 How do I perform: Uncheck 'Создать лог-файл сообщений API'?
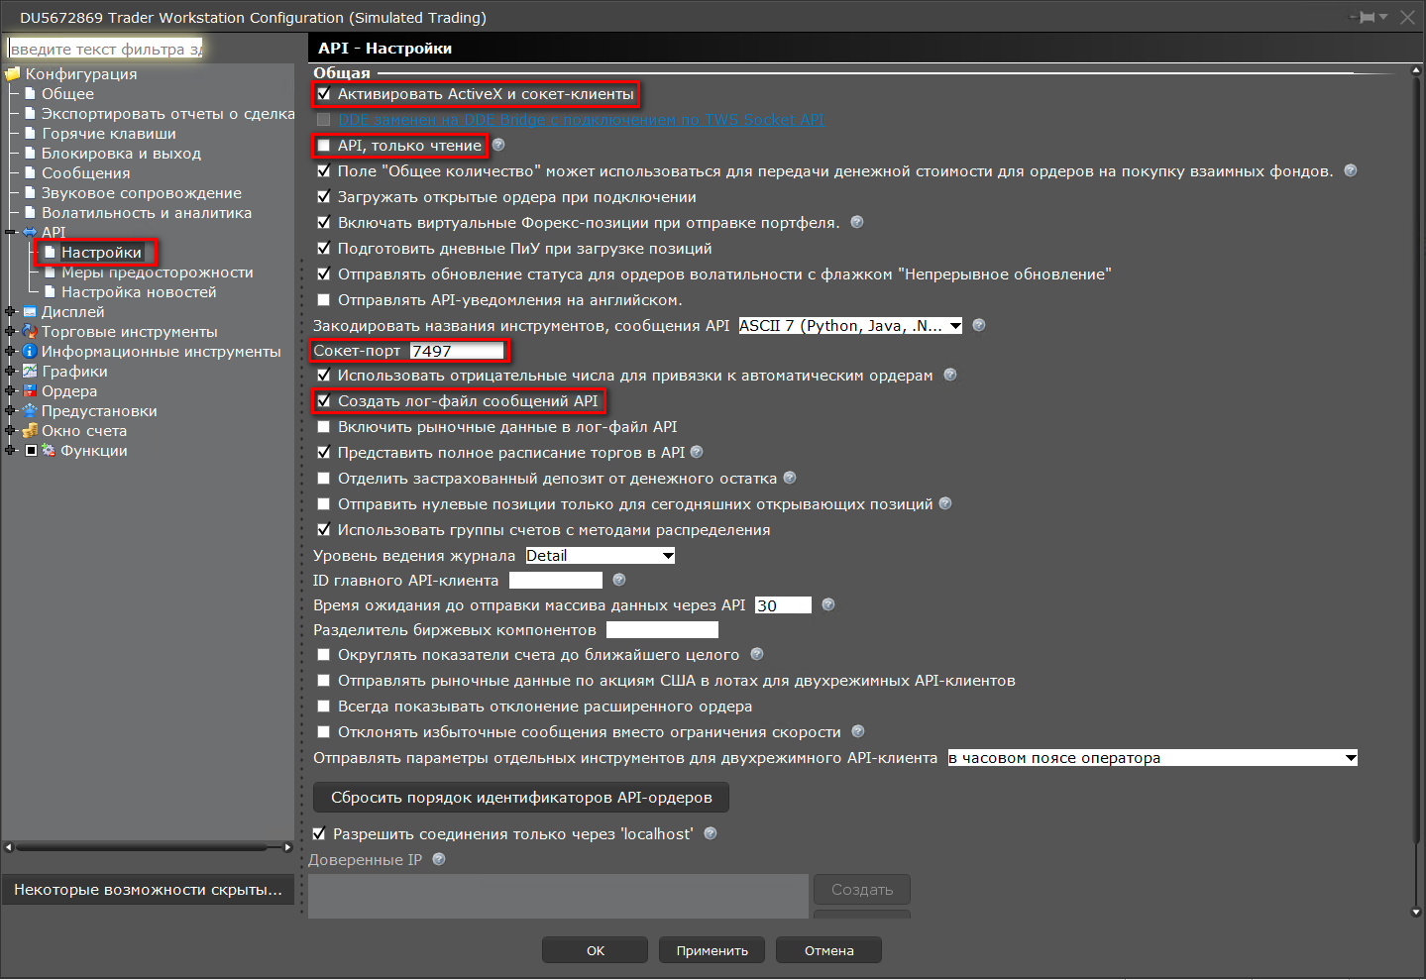click(323, 400)
